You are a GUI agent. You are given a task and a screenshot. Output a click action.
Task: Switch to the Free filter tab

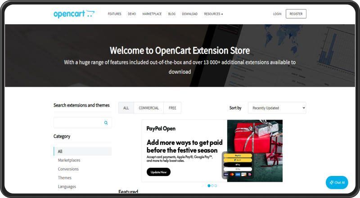[x=172, y=108]
